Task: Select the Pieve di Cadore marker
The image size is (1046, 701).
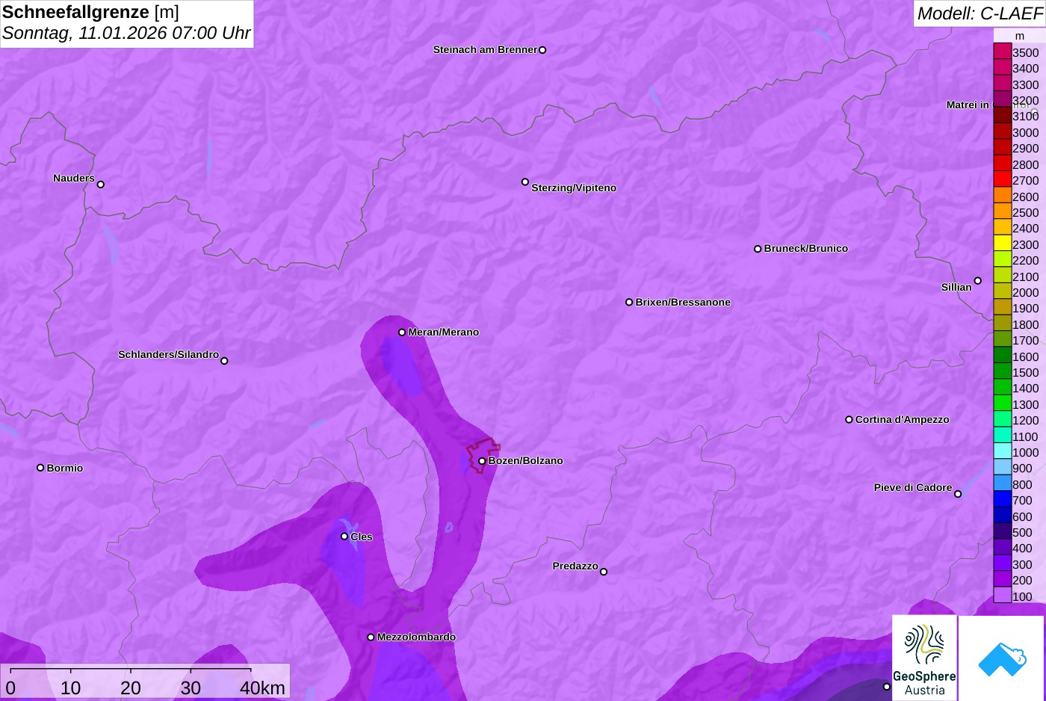Action: pos(958,494)
